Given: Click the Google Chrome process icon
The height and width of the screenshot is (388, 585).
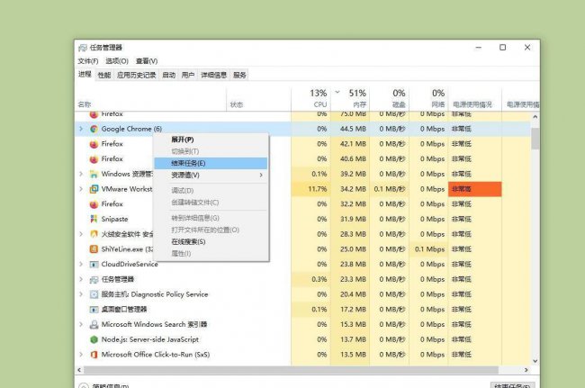Looking at the screenshot, I should point(94,129).
